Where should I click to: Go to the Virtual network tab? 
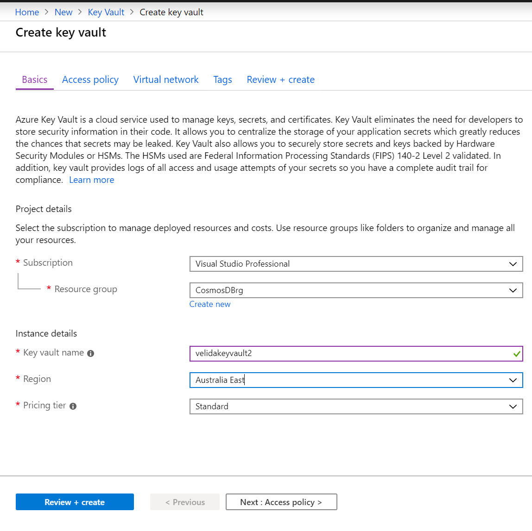tap(166, 80)
